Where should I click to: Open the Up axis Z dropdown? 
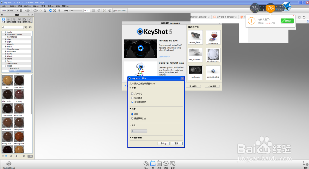pyautogui.click(x=139, y=131)
